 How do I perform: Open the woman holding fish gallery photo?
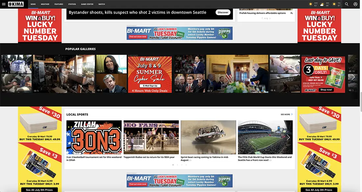click(285, 64)
